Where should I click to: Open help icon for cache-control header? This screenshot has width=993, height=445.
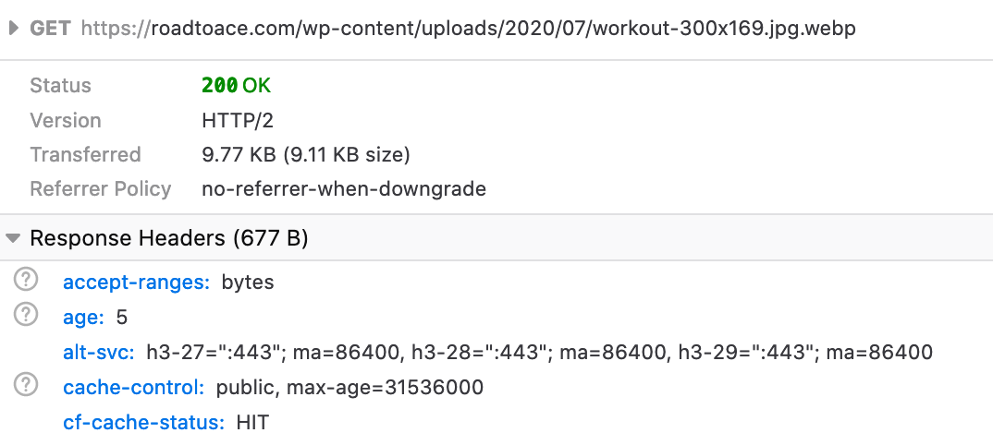click(x=26, y=384)
